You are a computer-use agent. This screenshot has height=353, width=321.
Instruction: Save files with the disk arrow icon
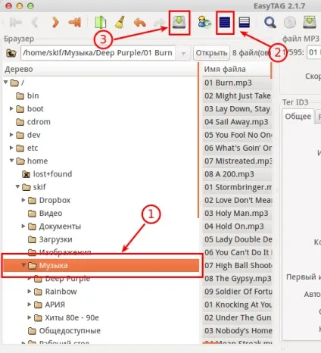[179, 22]
